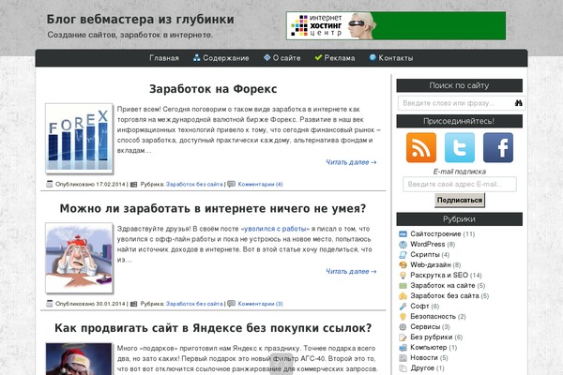Select the Без рубрики (6) category
This screenshot has height=375, width=563.
[x=436, y=337]
